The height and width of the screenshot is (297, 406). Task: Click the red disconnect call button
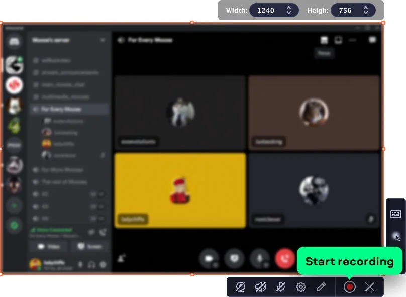click(x=285, y=258)
